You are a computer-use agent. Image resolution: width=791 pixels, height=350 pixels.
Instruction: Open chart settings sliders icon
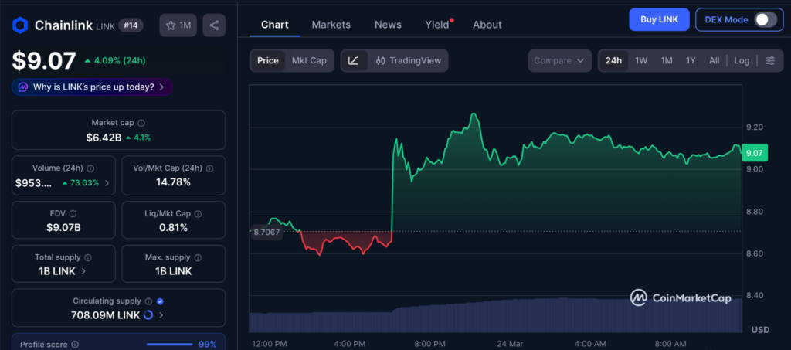[769, 60]
